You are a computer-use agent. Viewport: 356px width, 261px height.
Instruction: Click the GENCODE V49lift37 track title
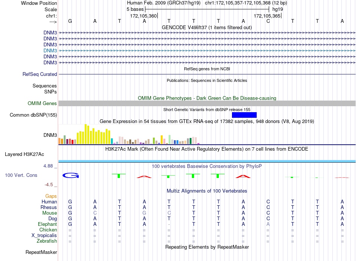coord(207,27)
